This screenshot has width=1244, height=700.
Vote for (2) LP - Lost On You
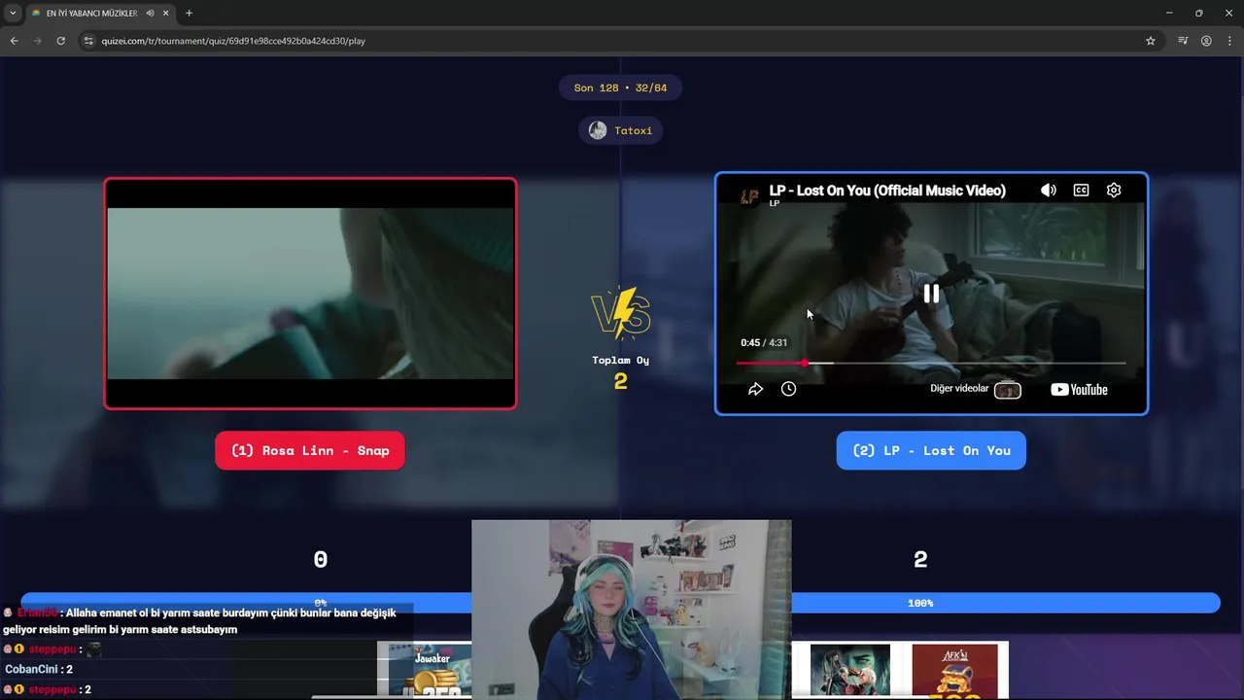coord(931,450)
